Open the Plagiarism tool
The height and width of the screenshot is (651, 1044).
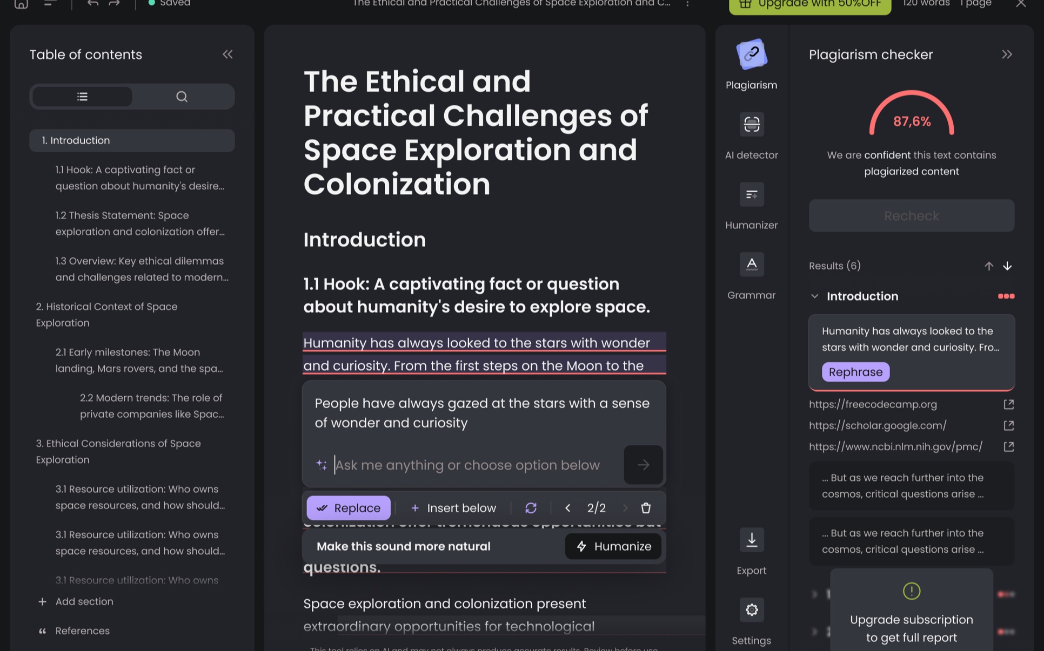coord(751,64)
